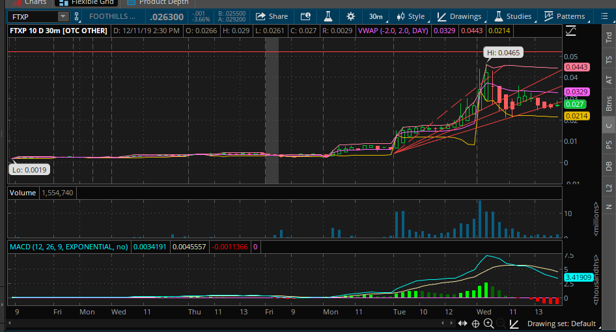Screen dimensions: 616x332
Task: Open the Studies dropdown menu
Action: click(512, 16)
